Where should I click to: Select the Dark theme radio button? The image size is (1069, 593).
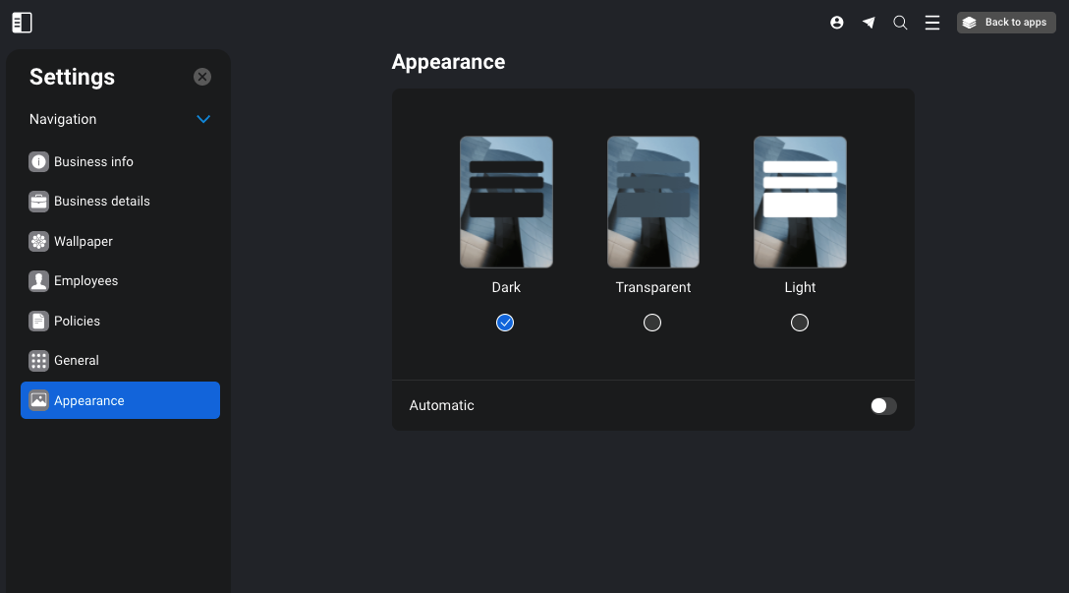click(x=505, y=323)
